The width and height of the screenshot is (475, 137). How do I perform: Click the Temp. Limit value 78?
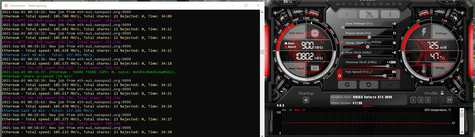[x=394, y=43]
